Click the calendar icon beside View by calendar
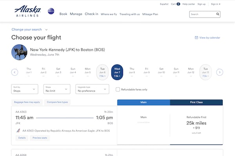This screenshot has height=156, width=235. coord(196,37)
